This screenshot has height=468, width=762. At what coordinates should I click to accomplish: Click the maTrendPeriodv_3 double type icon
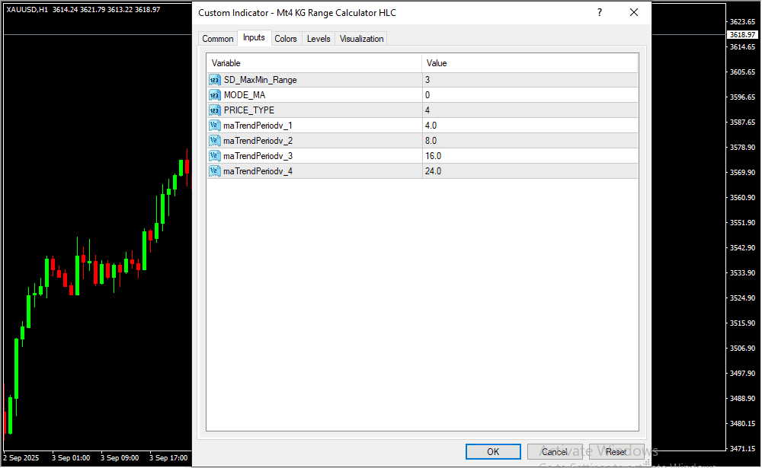214,156
